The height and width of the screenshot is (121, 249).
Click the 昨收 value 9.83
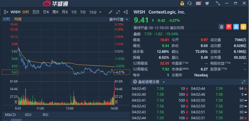point(204,46)
